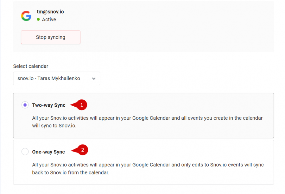Click the Google logo icon
Screen dimensions: 285x194
click(x=26, y=16)
